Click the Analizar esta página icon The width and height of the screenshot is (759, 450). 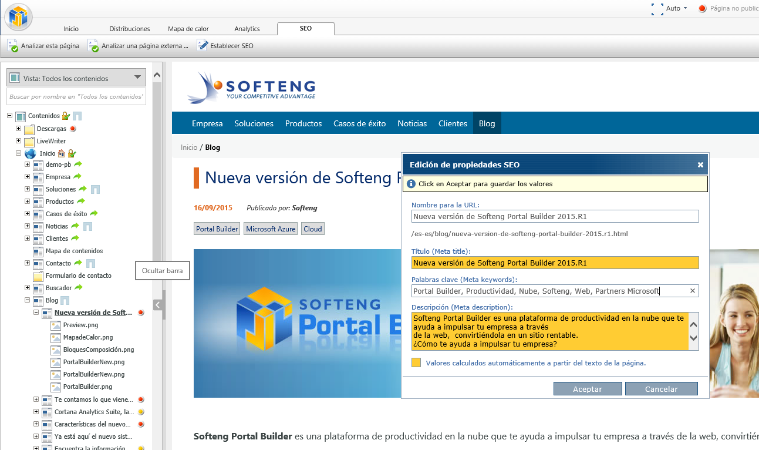point(12,46)
